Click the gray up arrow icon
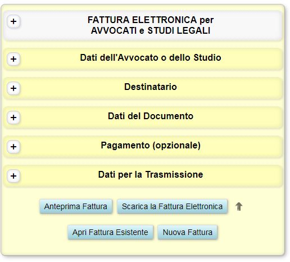The height and width of the screenshot is (262, 290). point(239,206)
